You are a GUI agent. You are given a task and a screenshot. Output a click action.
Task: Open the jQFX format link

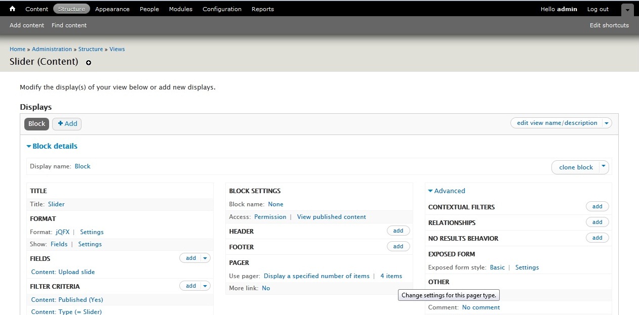point(61,232)
